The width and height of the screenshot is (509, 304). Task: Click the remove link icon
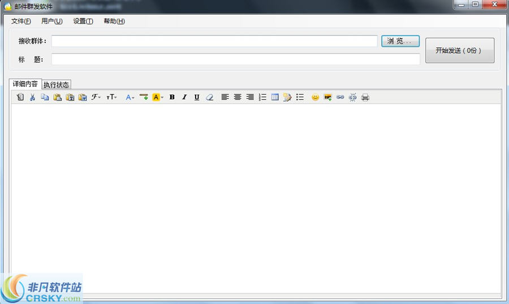point(352,97)
